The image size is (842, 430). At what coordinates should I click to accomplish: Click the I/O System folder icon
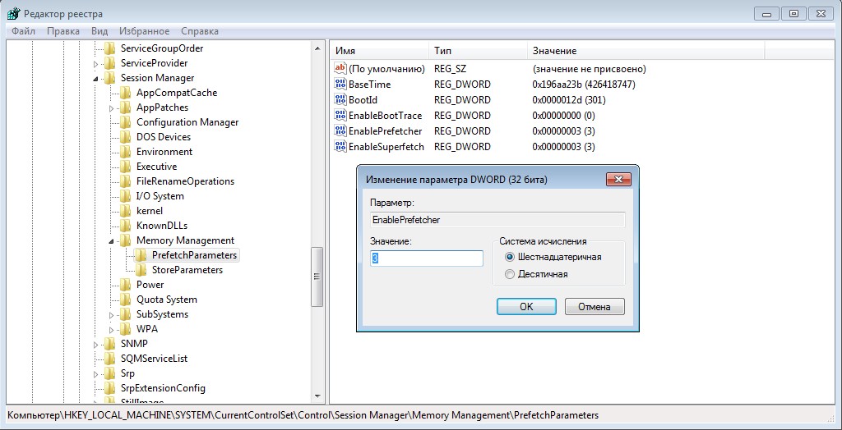coord(125,196)
